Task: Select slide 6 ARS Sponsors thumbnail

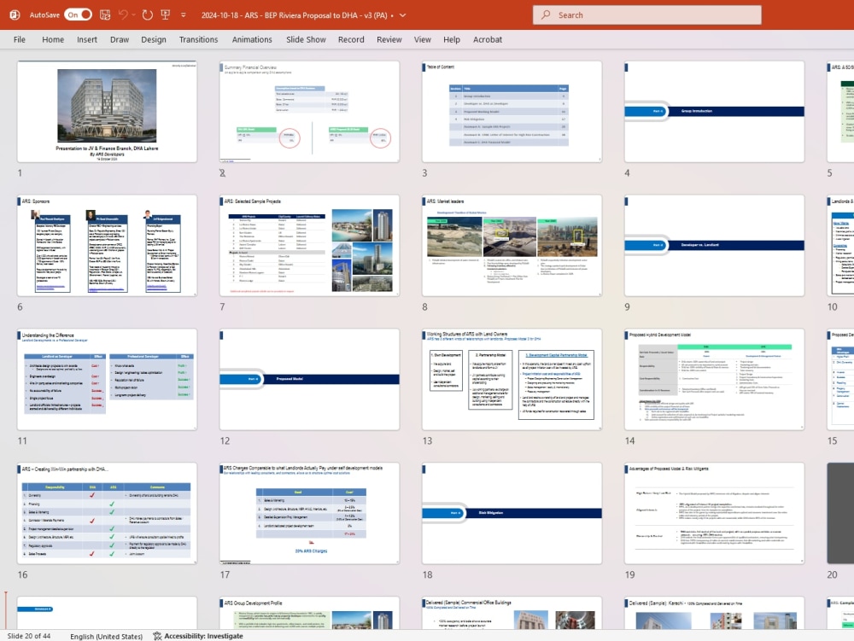Action: coord(107,246)
